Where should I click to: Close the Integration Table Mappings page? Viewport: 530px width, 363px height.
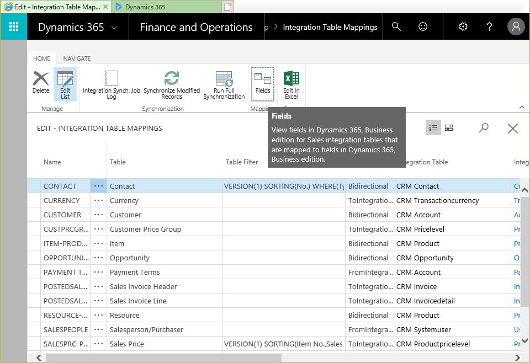point(513,129)
